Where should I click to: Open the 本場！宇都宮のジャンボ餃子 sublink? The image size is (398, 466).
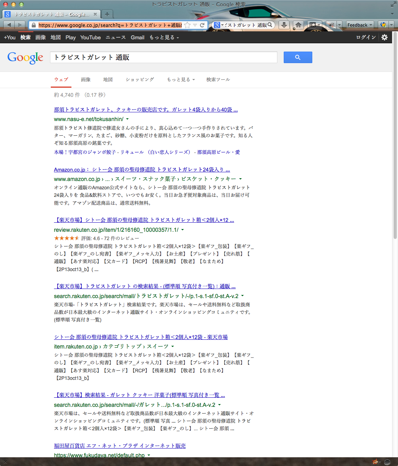[x=86, y=152]
